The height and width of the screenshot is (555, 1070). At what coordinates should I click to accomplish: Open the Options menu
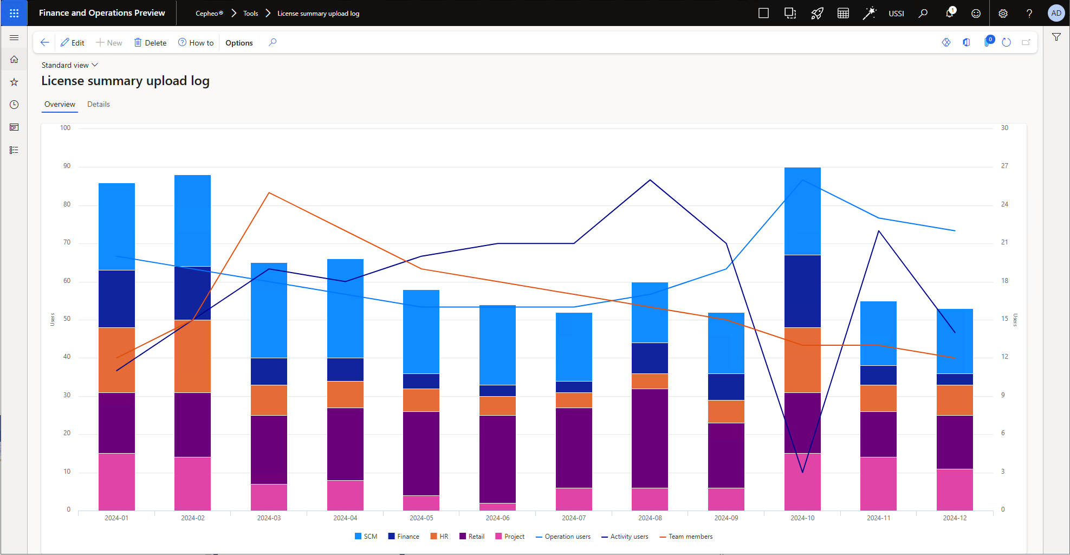point(239,43)
